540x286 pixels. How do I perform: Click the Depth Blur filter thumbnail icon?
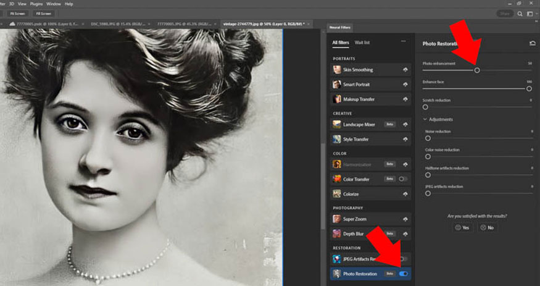point(337,234)
